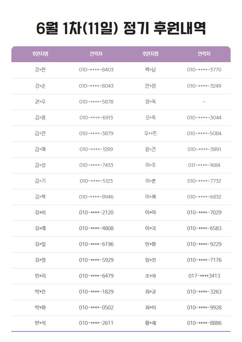Click the empty dash contact for 양*옥
Viewport: 242px width, 342px height.
(204, 102)
